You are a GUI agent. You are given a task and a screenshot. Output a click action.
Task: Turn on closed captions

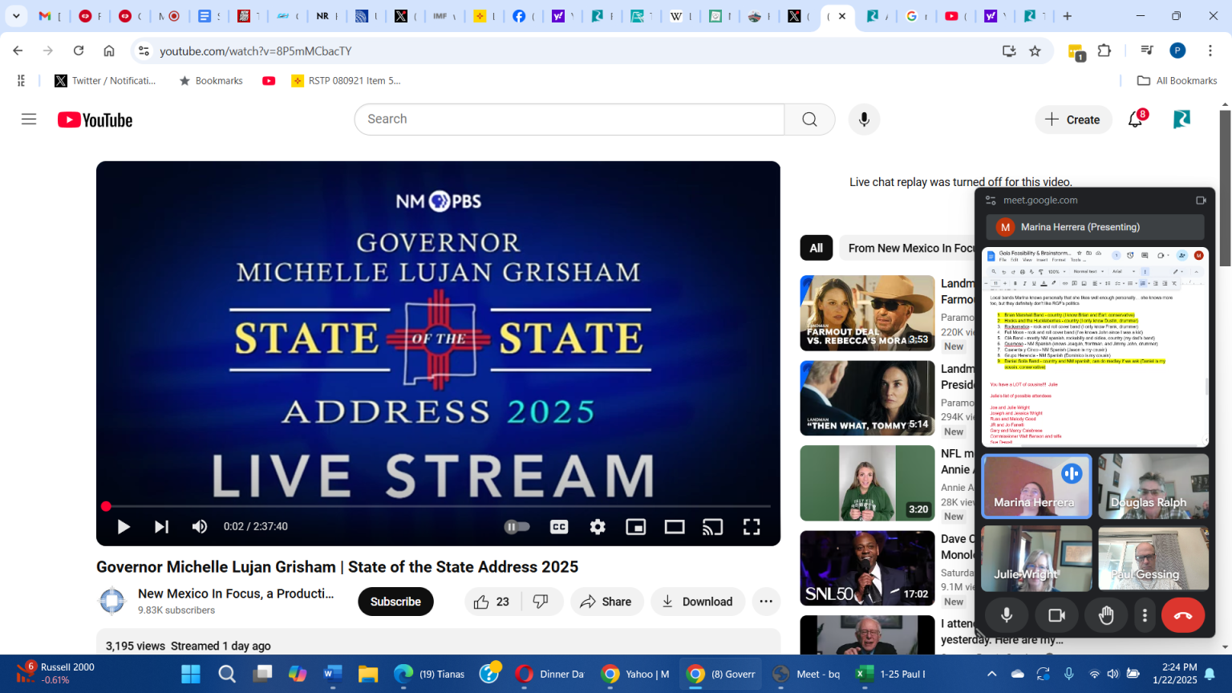[559, 527]
